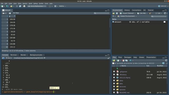The image size is (169, 95).
Task: Check the README.md file checkbox
Action: (x=114, y=92)
